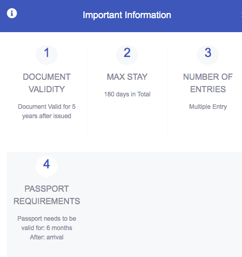Select the 'After: arrival' text line
242x257 pixels.
pos(47,237)
